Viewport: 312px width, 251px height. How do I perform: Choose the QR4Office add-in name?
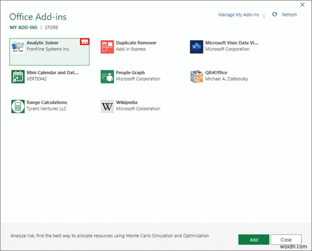click(x=216, y=73)
